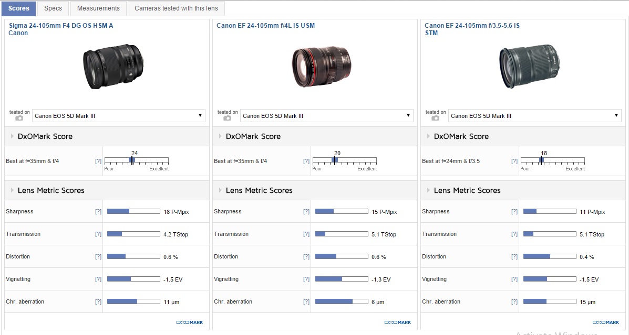629x335 pixels.
Task: Click the help icon for STM lens Distortion
Action: pos(514,257)
